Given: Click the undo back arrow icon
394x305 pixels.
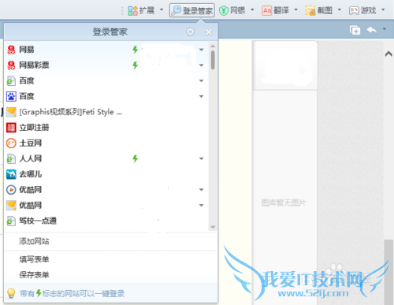Looking at the screenshot, I should (372, 30).
